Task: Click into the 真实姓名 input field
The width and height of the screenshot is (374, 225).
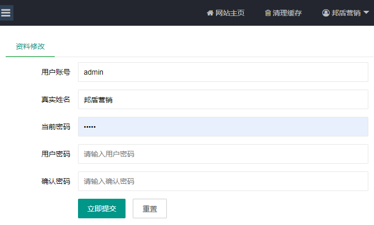Action: 223,99
